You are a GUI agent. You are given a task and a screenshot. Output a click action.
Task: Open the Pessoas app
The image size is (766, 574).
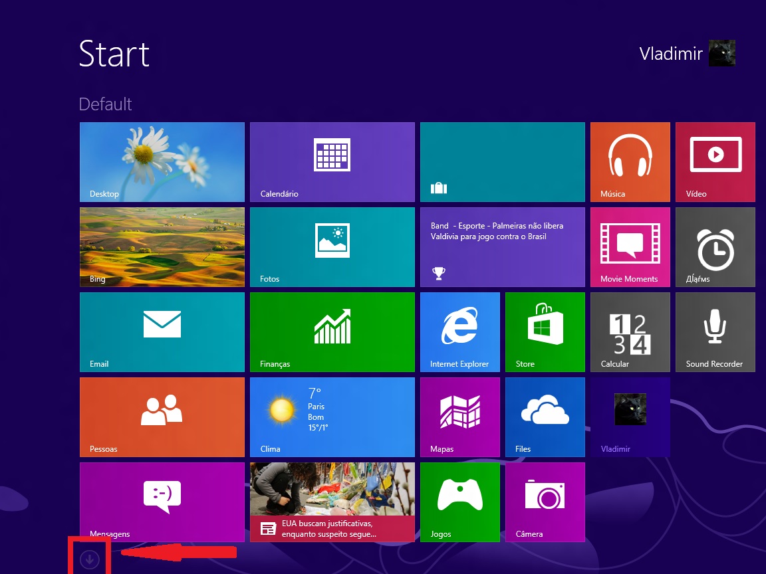click(162, 417)
